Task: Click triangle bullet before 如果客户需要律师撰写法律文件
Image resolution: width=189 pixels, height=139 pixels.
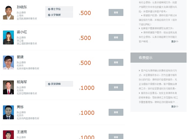Action: click(x=139, y=28)
